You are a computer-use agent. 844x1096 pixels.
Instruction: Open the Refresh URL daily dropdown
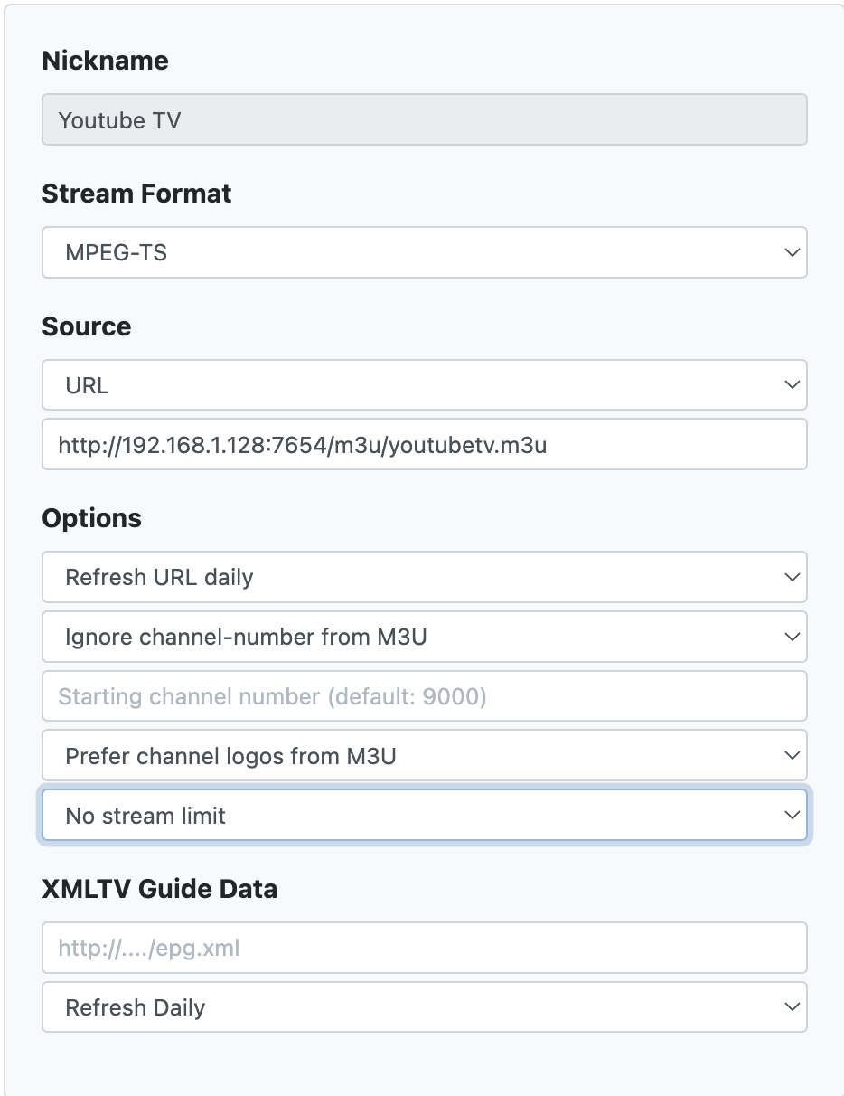(424, 577)
